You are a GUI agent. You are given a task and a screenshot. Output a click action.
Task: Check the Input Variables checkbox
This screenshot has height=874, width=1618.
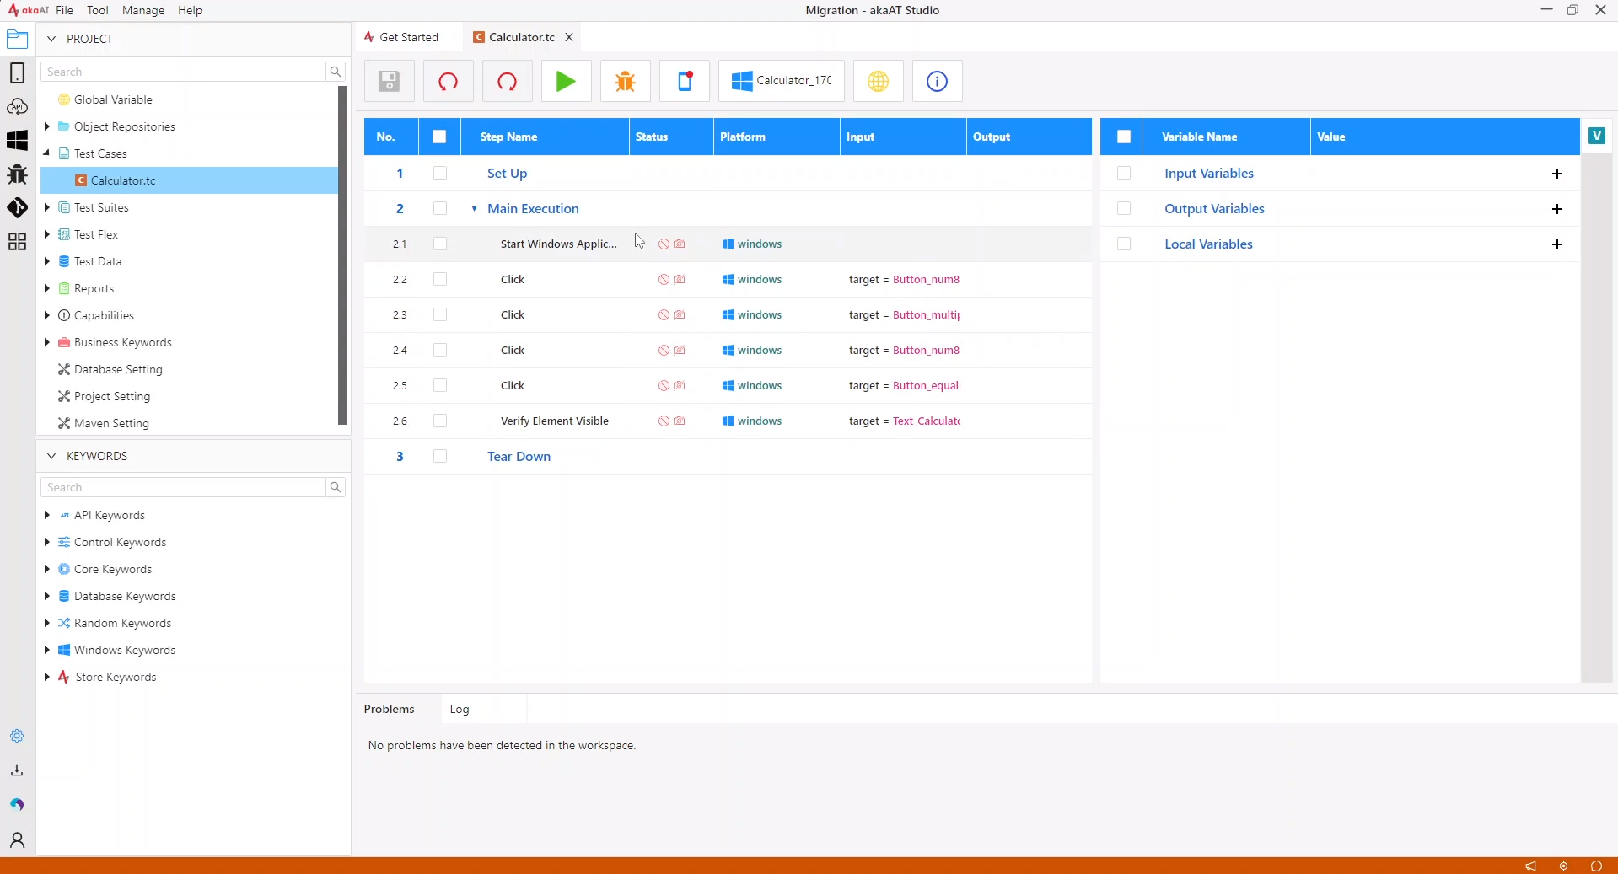(1124, 173)
